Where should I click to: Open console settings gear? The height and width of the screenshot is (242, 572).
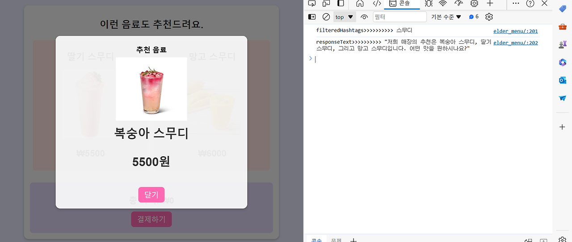pos(489,17)
